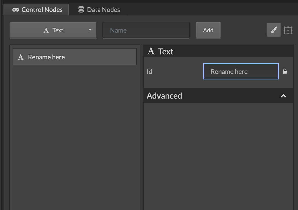Image resolution: width=298 pixels, height=210 pixels.
Task: Open the Text node type dropdown
Action: [53, 30]
